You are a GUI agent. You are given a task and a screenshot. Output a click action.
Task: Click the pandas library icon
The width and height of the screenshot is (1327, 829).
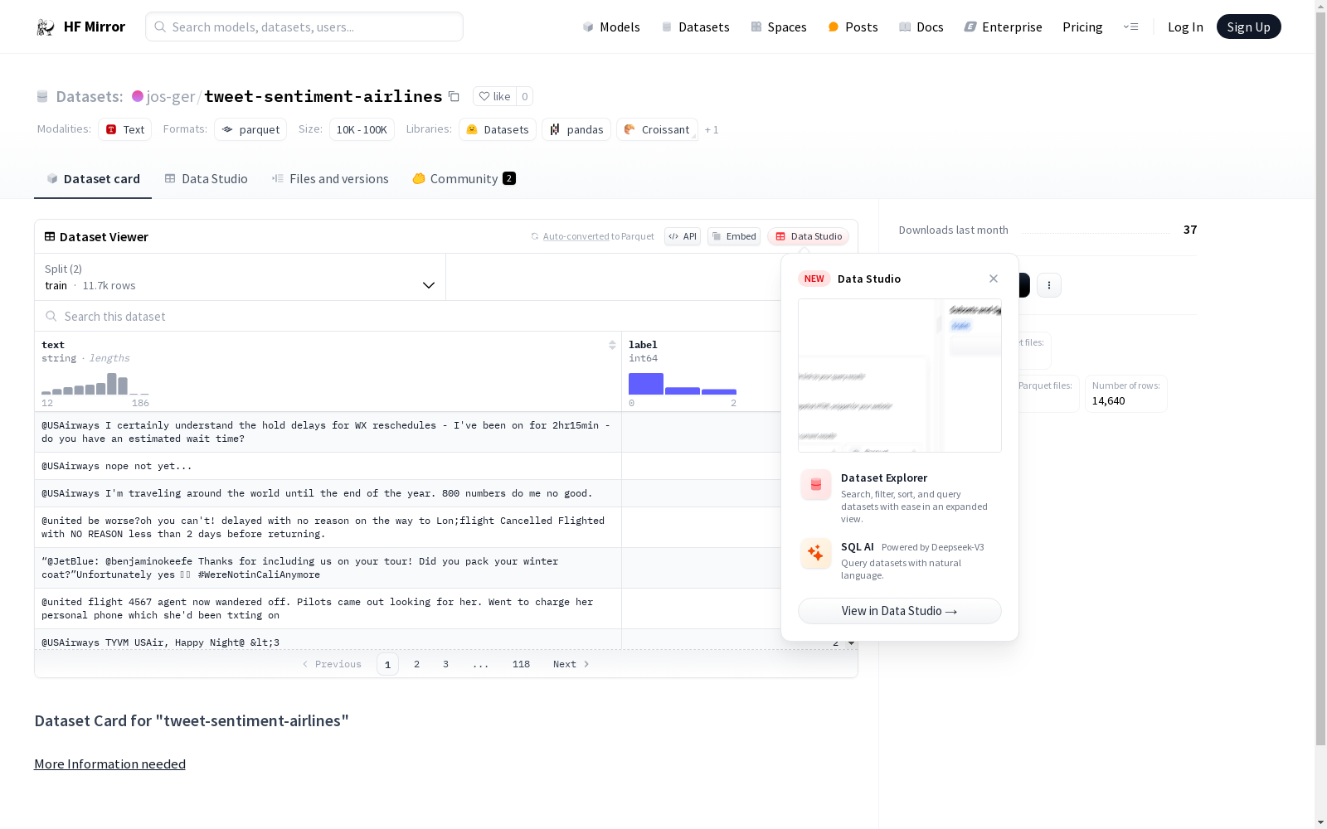coord(555,129)
